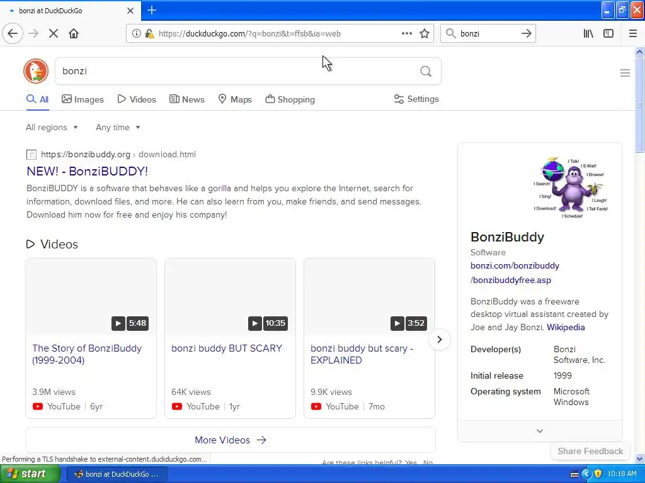This screenshot has height=483, width=645.
Task: Switch to the Shopping tab
Action: tap(290, 99)
